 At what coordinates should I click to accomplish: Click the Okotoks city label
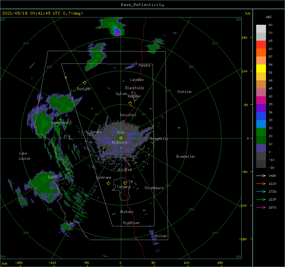point(127,212)
